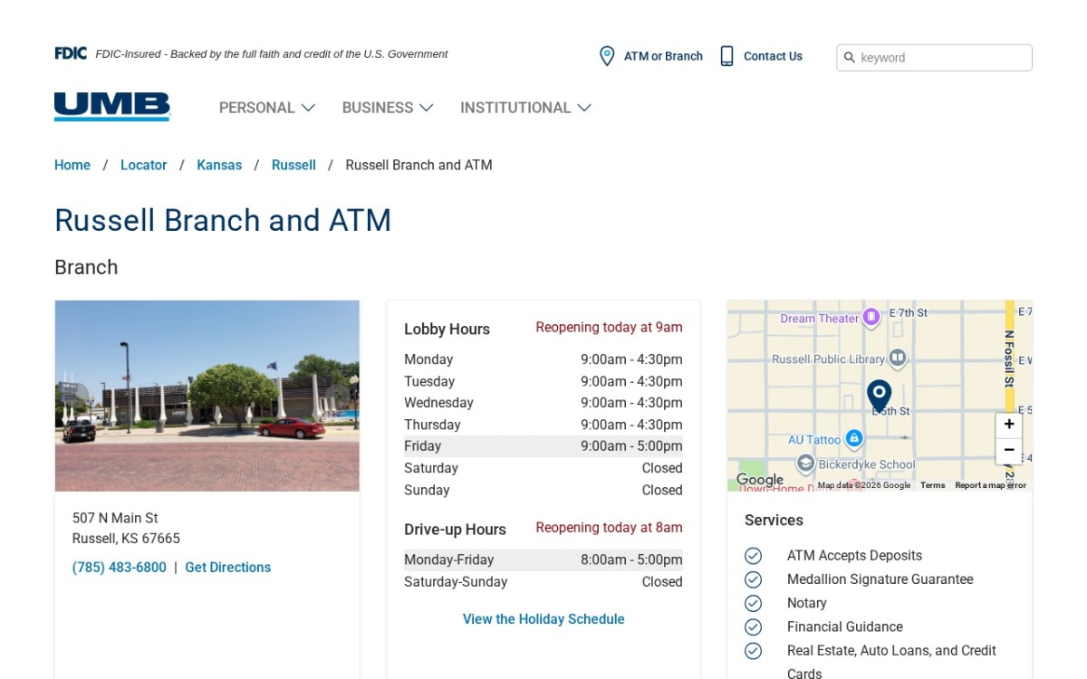Click the address 507 N Main St
This screenshot has width=1087, height=679.
point(115,518)
